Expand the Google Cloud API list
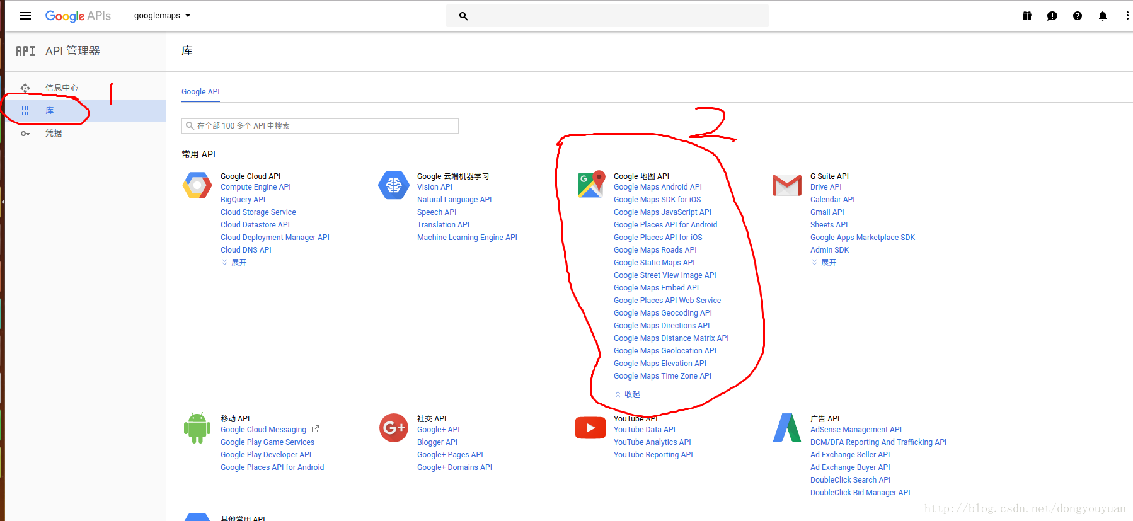Screen dimensions: 1133x521 (x=234, y=263)
